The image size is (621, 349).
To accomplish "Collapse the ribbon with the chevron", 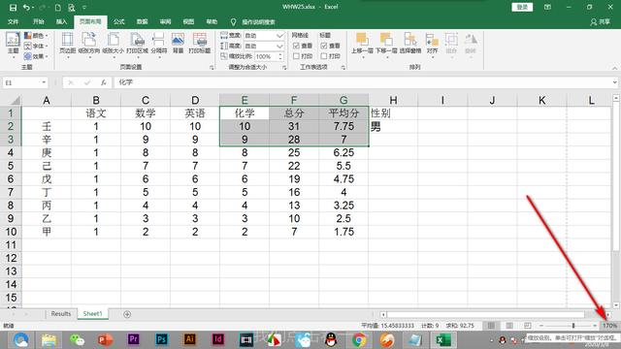I will 614,68.
